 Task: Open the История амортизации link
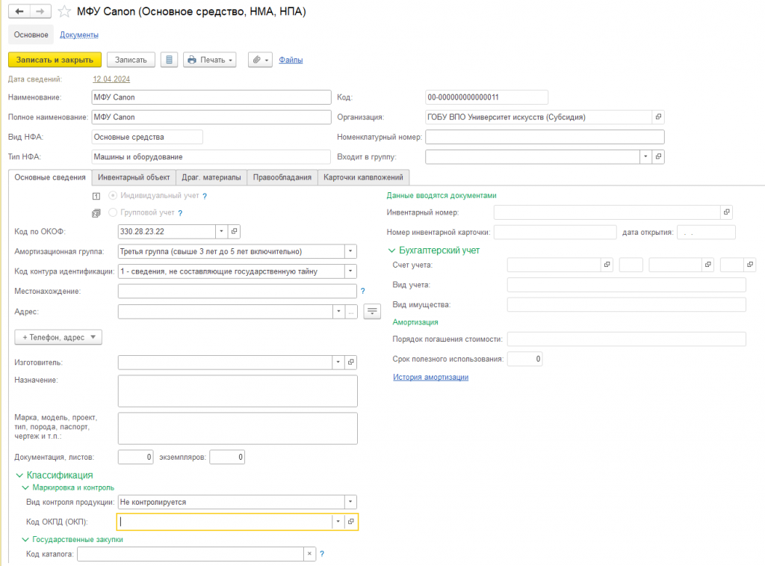[431, 377]
